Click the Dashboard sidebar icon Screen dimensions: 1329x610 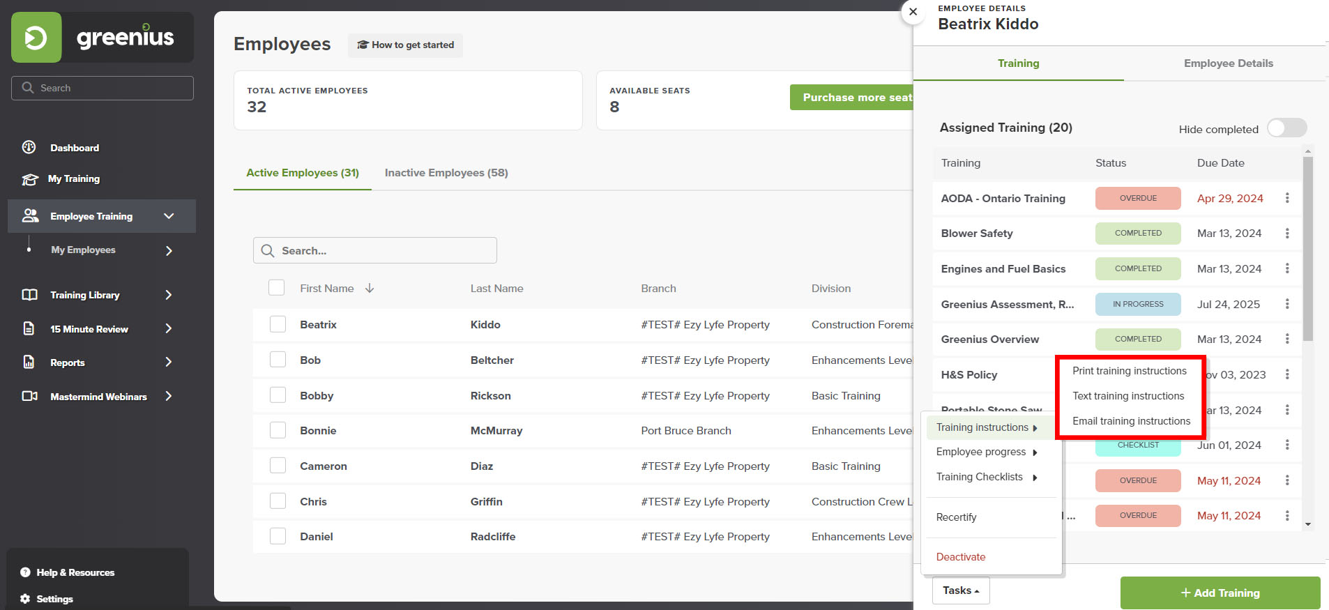pyautogui.click(x=29, y=147)
